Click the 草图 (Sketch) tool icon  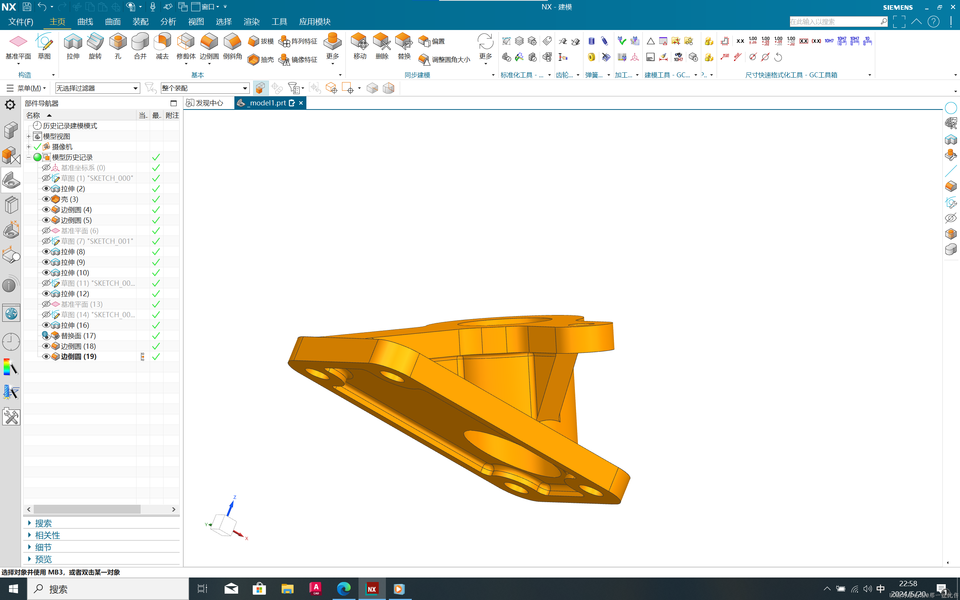44,46
